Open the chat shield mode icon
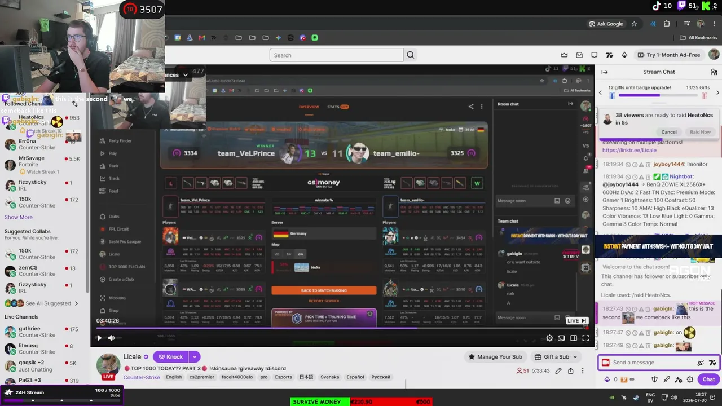The image size is (722, 406). point(654,379)
